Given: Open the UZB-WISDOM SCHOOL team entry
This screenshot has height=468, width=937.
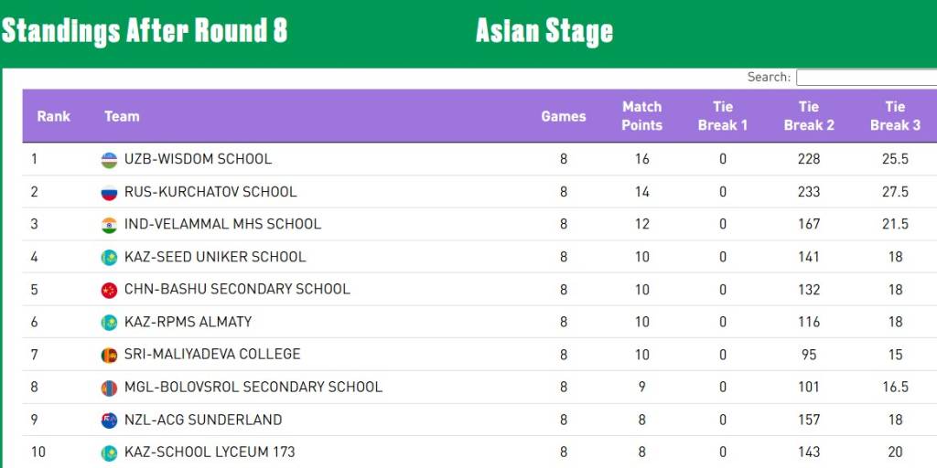Looking at the screenshot, I should (198, 159).
